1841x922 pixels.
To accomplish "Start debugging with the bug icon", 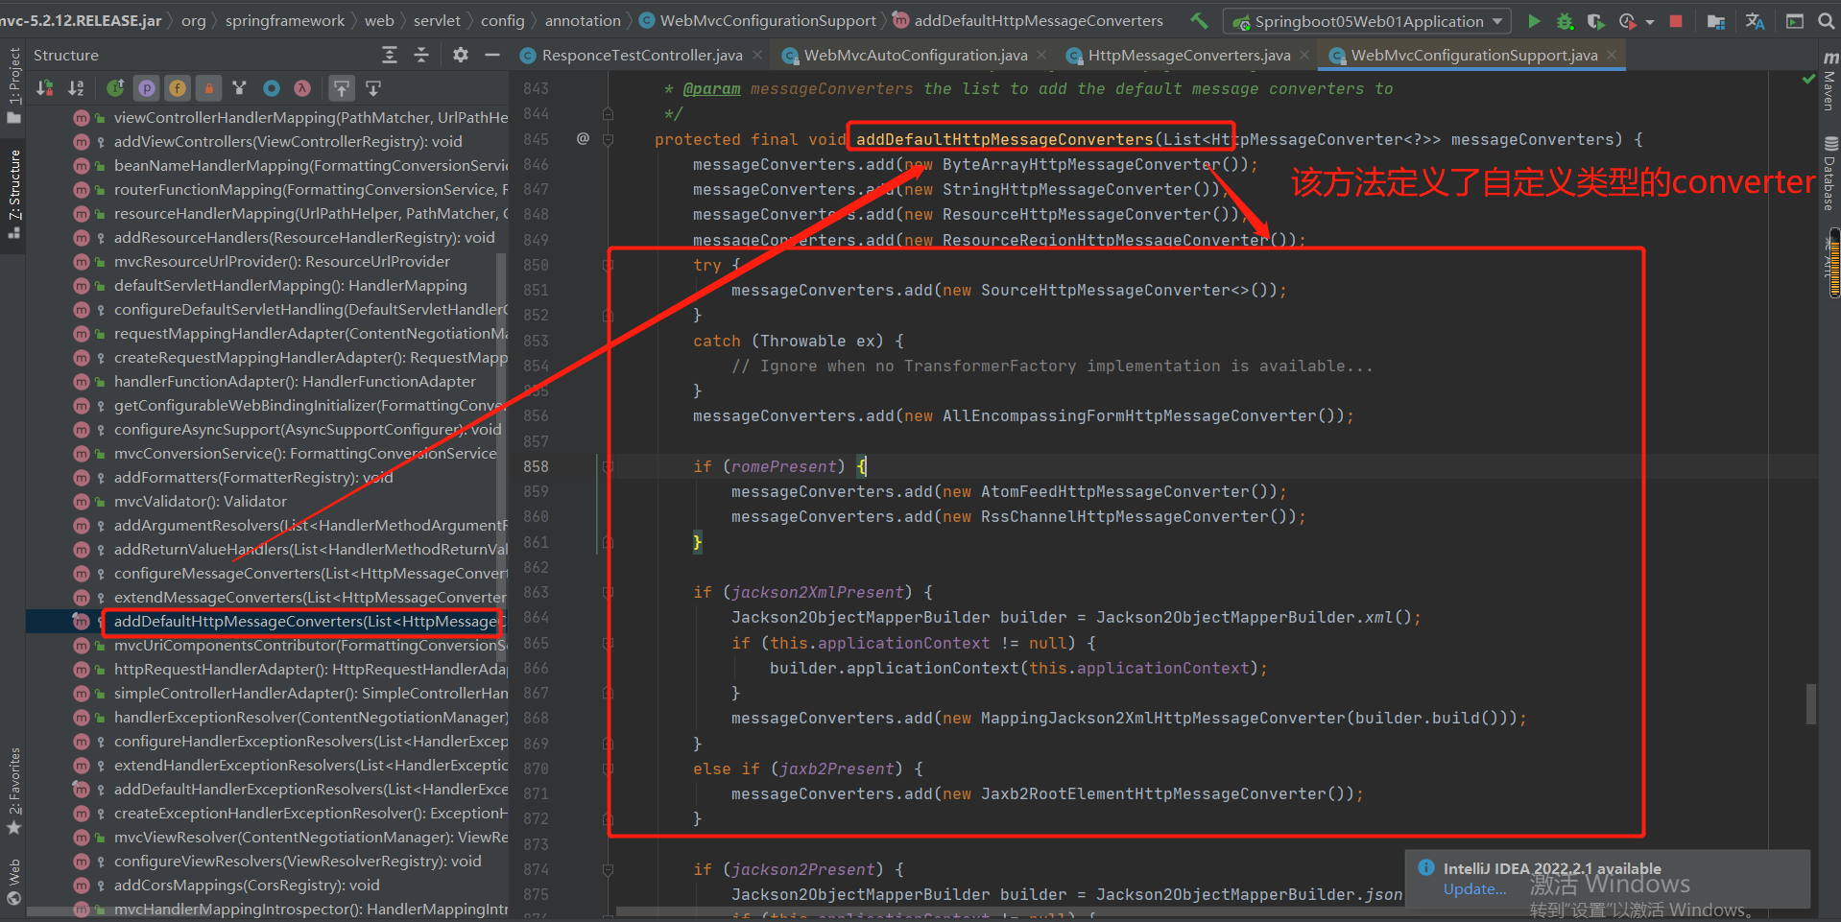I will (1565, 21).
